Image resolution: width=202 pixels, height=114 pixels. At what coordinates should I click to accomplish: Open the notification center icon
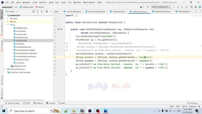(197, 111)
